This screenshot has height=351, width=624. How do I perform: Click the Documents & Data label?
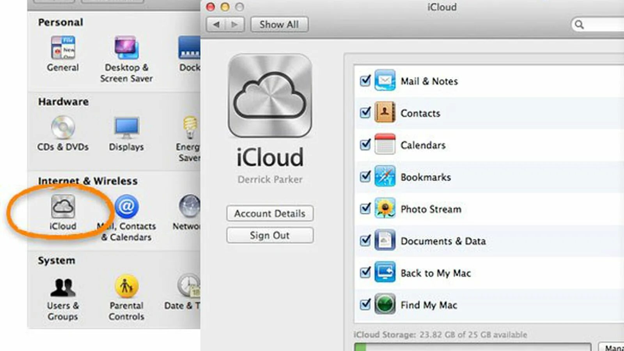pyautogui.click(x=443, y=241)
